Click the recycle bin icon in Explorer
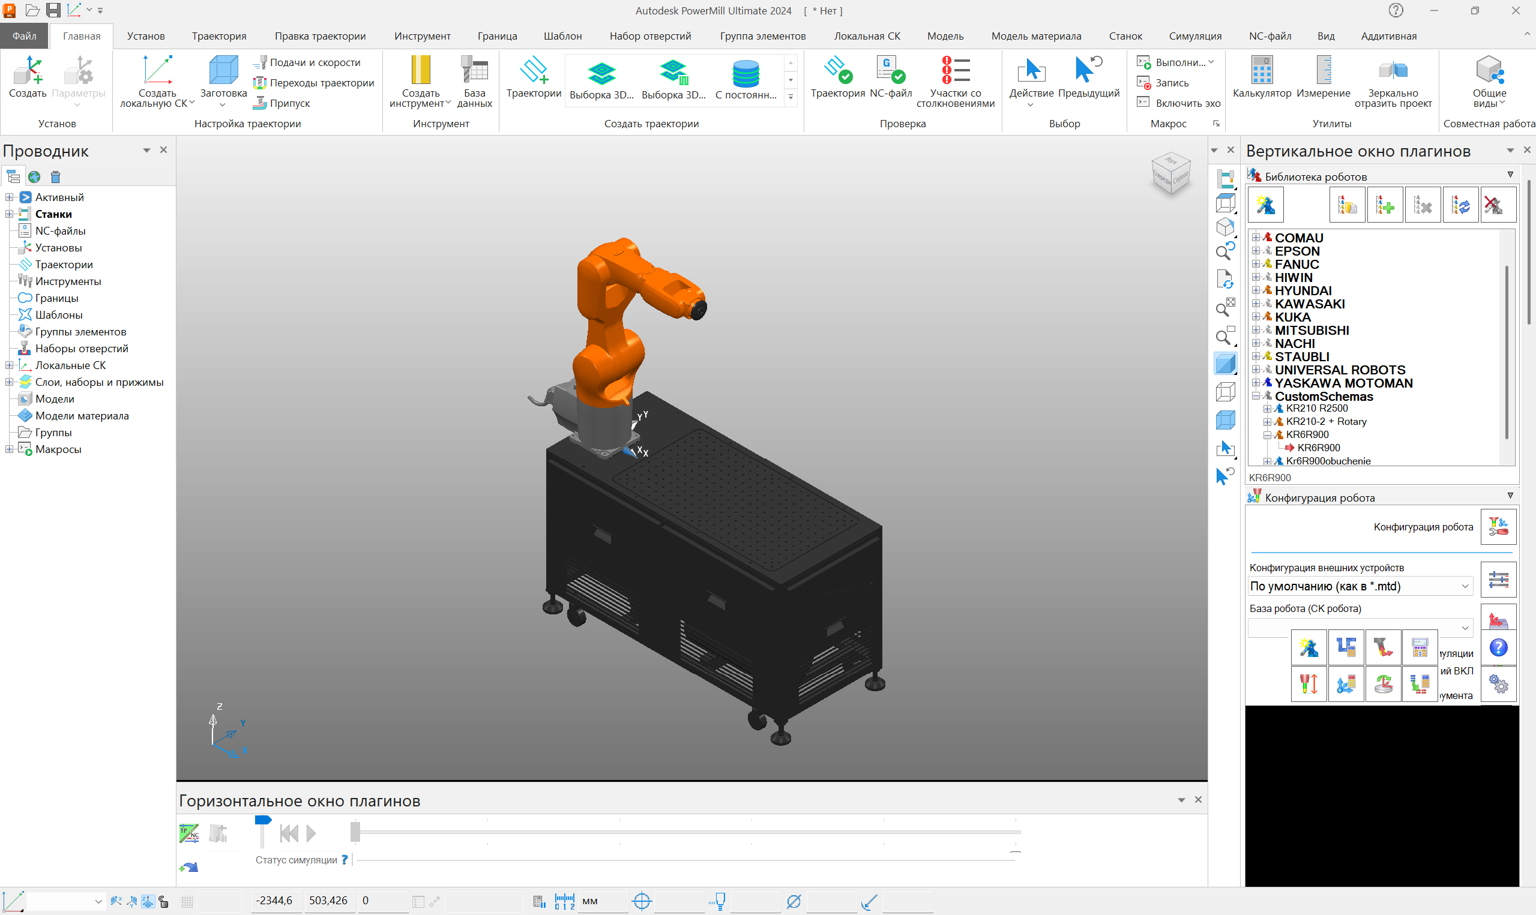The image size is (1536, 915). pos(55,178)
